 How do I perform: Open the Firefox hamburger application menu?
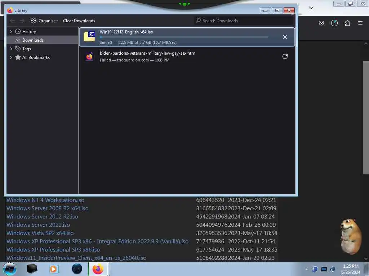pos(360,23)
